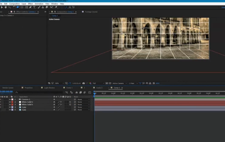Click the timeline current time indicator
The height and width of the screenshot is (142, 225).
coord(94,93)
